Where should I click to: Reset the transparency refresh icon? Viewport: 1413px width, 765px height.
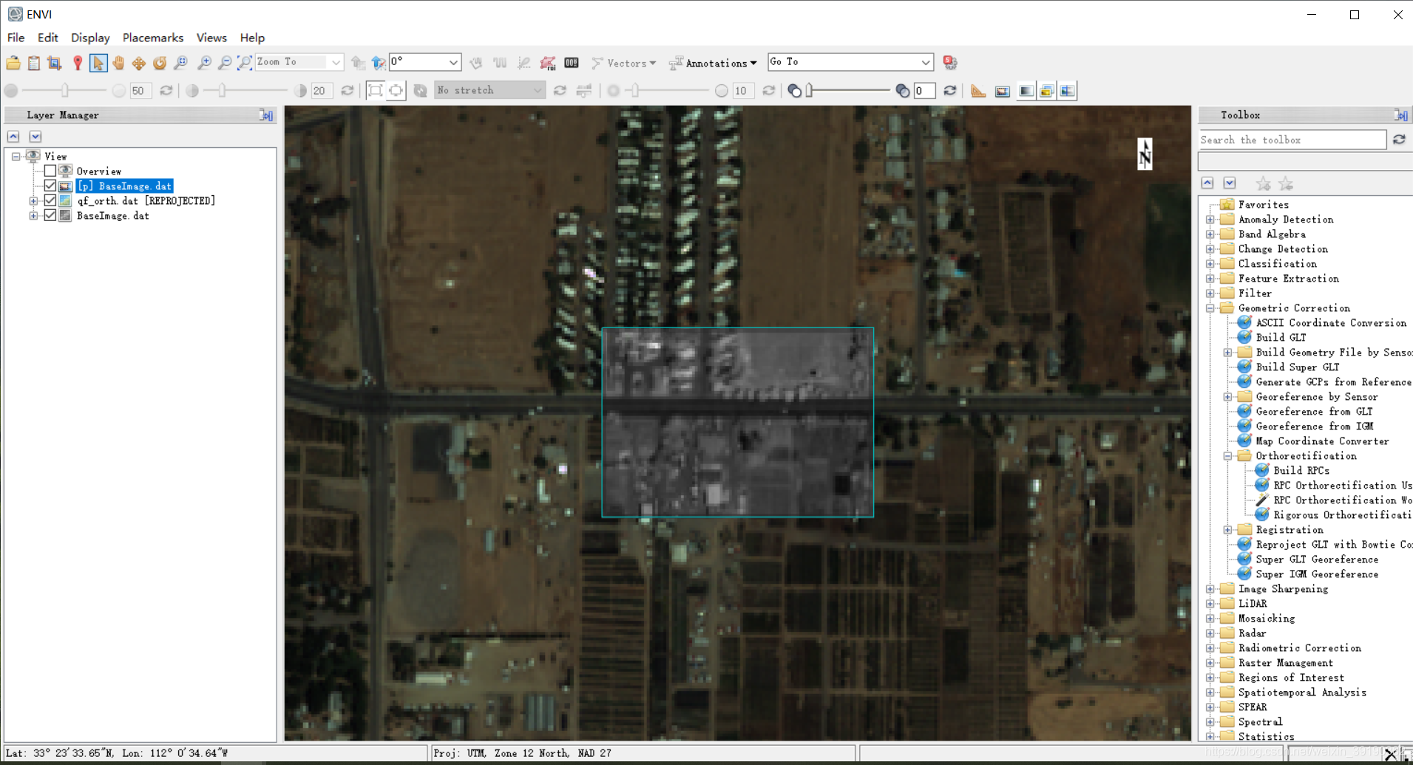coord(950,90)
